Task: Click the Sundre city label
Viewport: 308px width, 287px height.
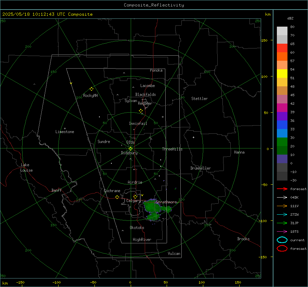Action: [104, 142]
